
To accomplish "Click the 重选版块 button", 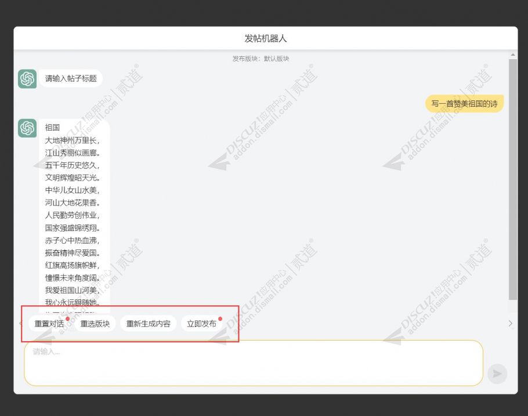I will (x=95, y=324).
